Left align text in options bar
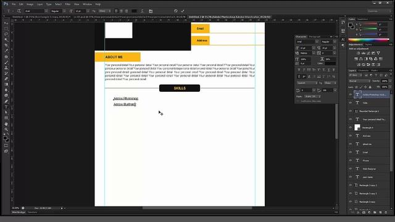The height and width of the screenshot is (222, 395). coord(116,11)
